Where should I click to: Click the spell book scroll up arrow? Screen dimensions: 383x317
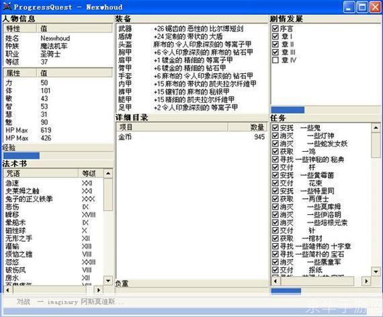click(108, 174)
